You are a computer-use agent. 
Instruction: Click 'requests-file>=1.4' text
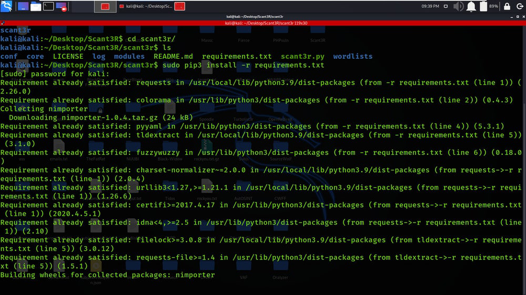click(176, 258)
